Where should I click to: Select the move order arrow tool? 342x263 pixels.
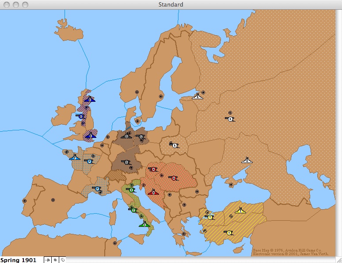47,260
